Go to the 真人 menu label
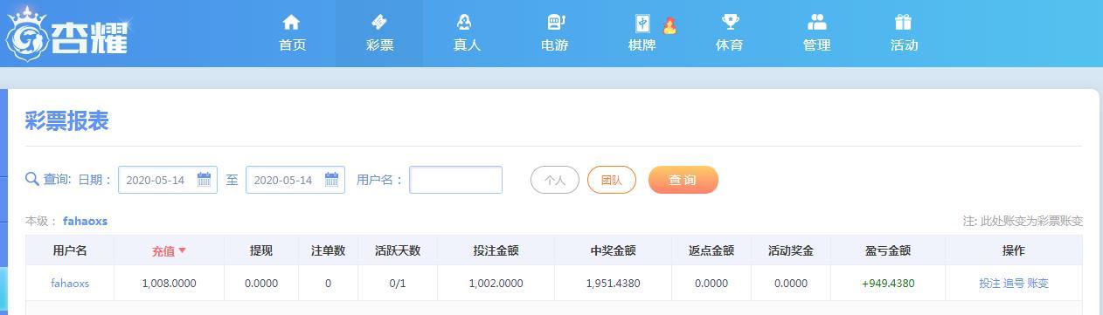The image size is (1103, 315). coord(467,45)
